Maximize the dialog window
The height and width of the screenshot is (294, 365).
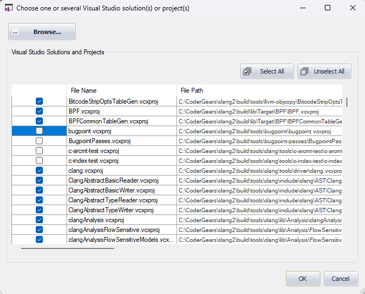(328, 8)
